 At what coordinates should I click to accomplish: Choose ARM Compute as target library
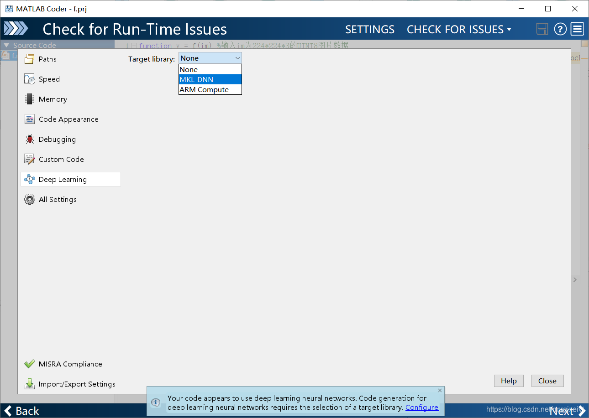(x=210, y=89)
